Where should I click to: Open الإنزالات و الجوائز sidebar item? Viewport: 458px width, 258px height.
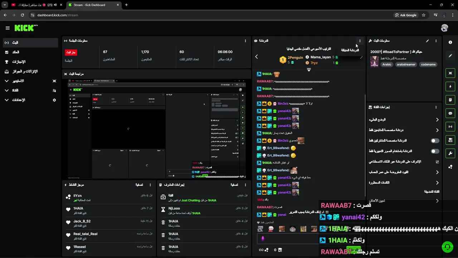pos(30,71)
